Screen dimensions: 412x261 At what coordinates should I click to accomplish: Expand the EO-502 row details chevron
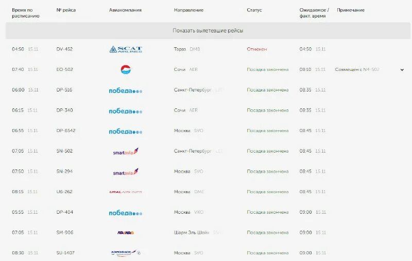402,70
